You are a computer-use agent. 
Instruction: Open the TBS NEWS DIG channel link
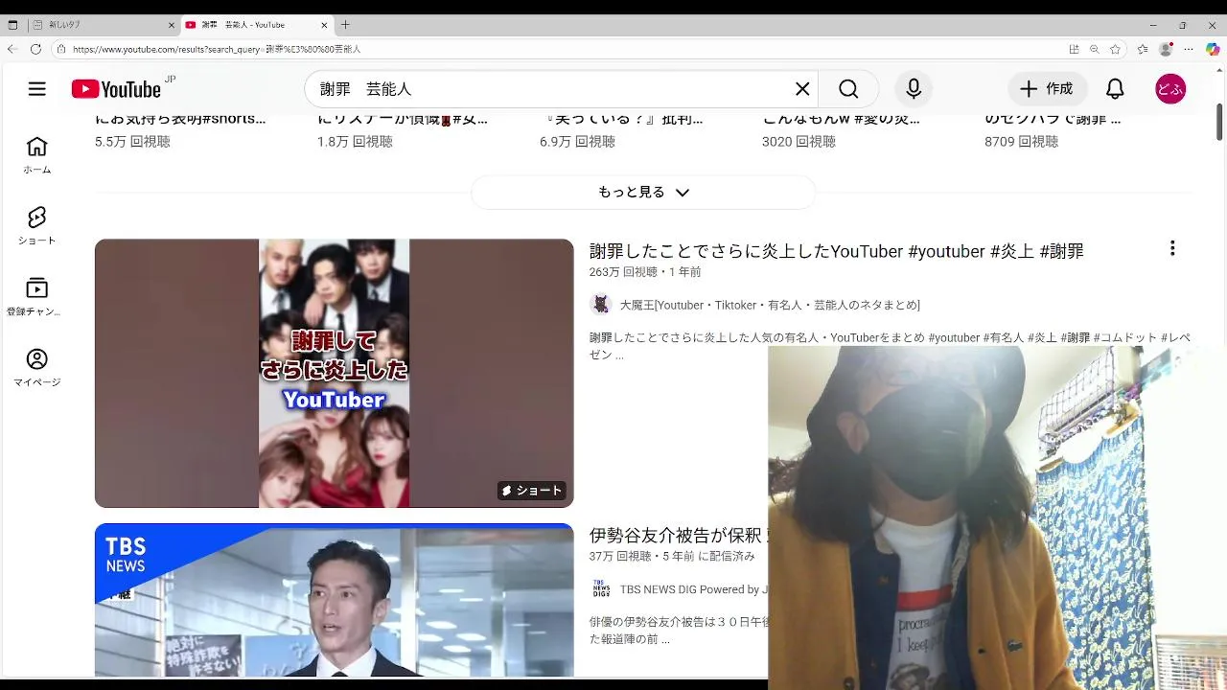coord(695,589)
